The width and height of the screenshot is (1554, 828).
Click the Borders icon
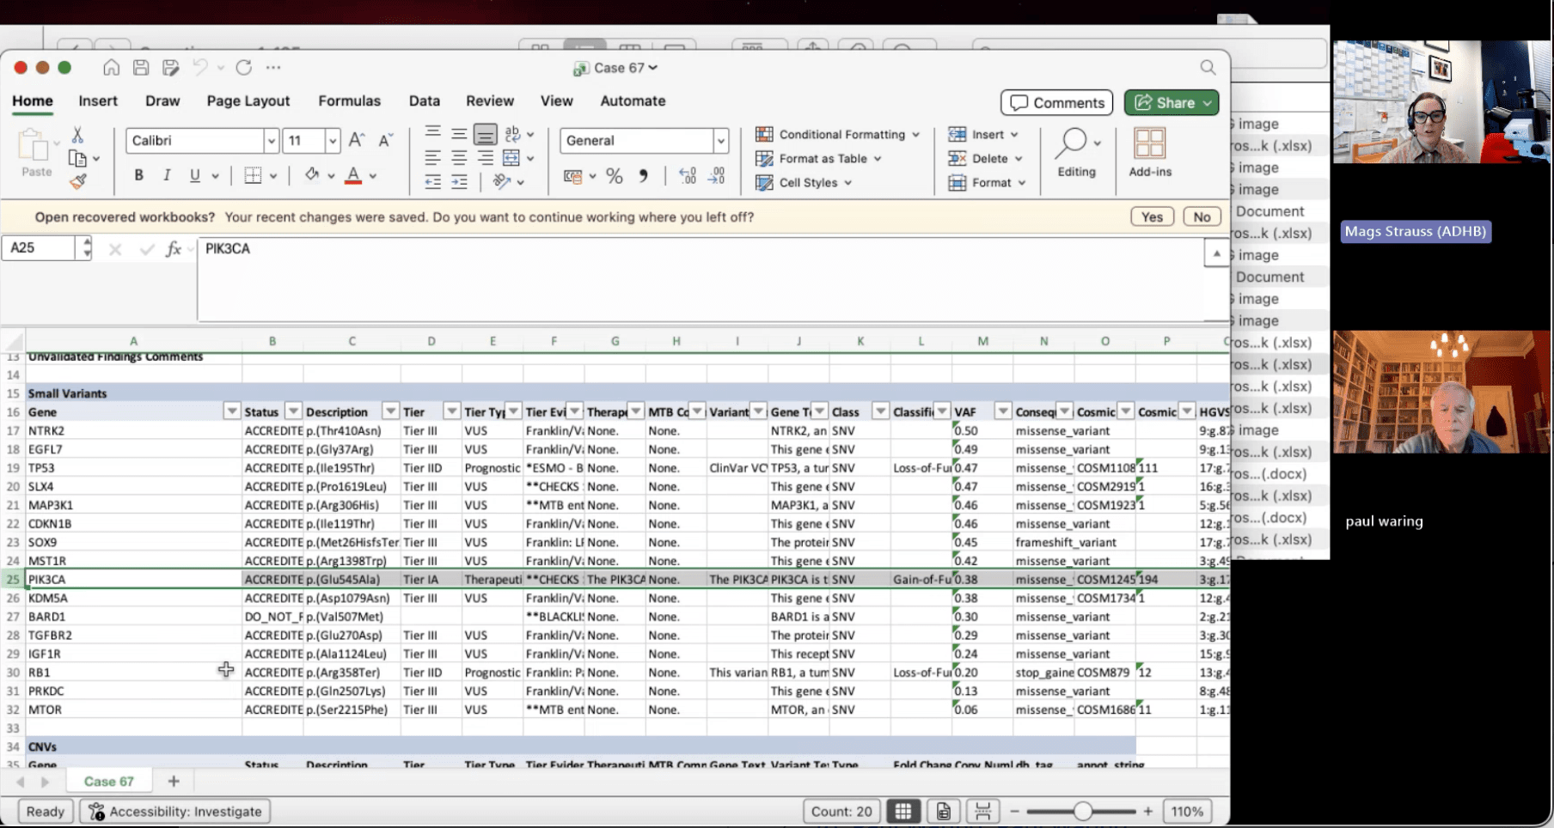pos(253,175)
